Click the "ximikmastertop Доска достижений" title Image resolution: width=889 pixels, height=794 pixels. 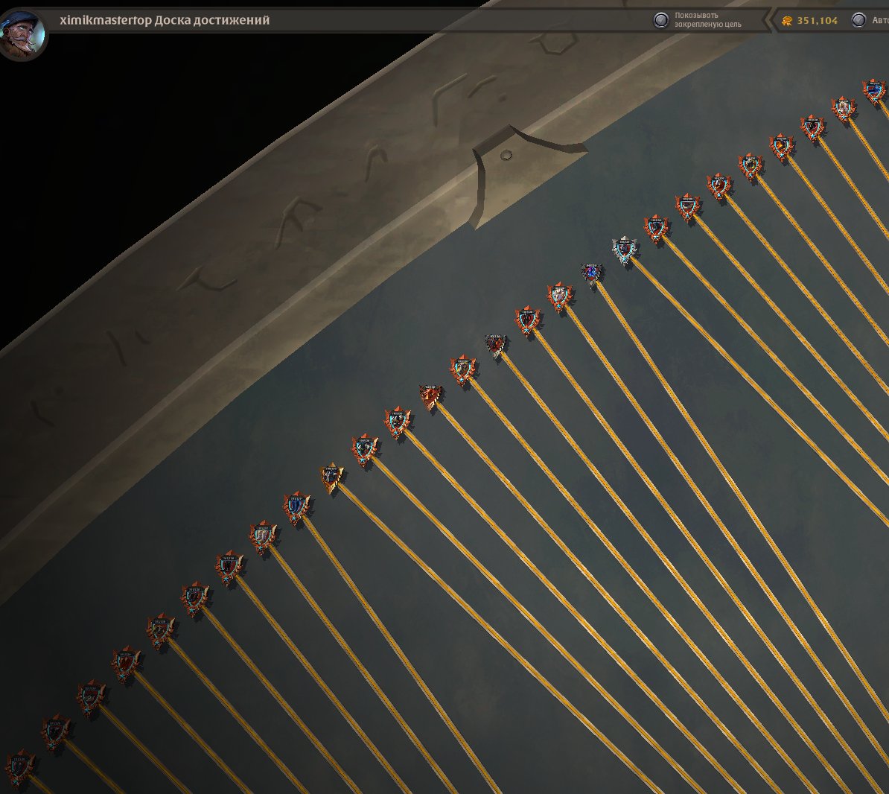(165, 20)
